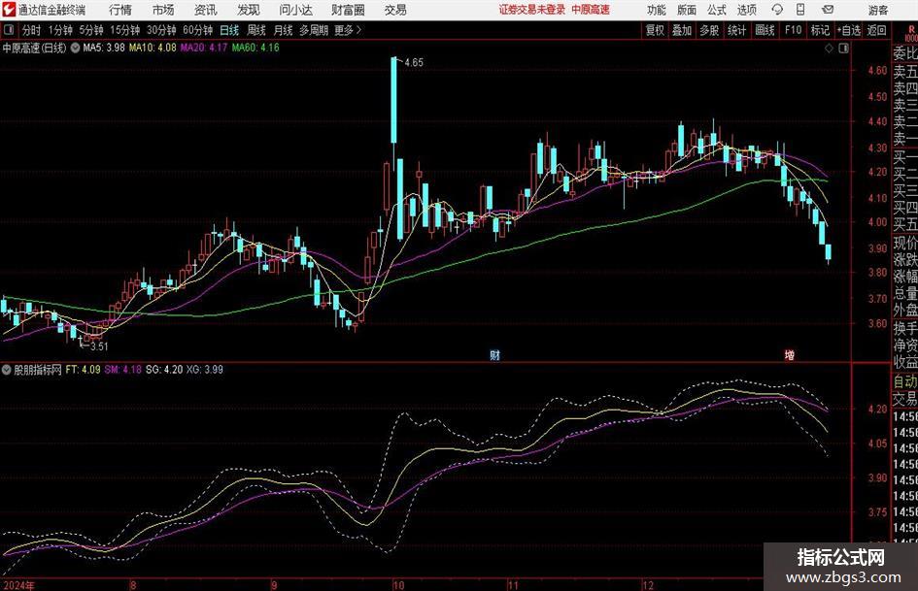
Task: Open the 资讯 menu
Action: click(x=205, y=10)
